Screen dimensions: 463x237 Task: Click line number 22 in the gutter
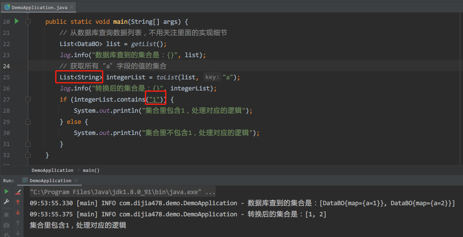[x=6, y=44]
